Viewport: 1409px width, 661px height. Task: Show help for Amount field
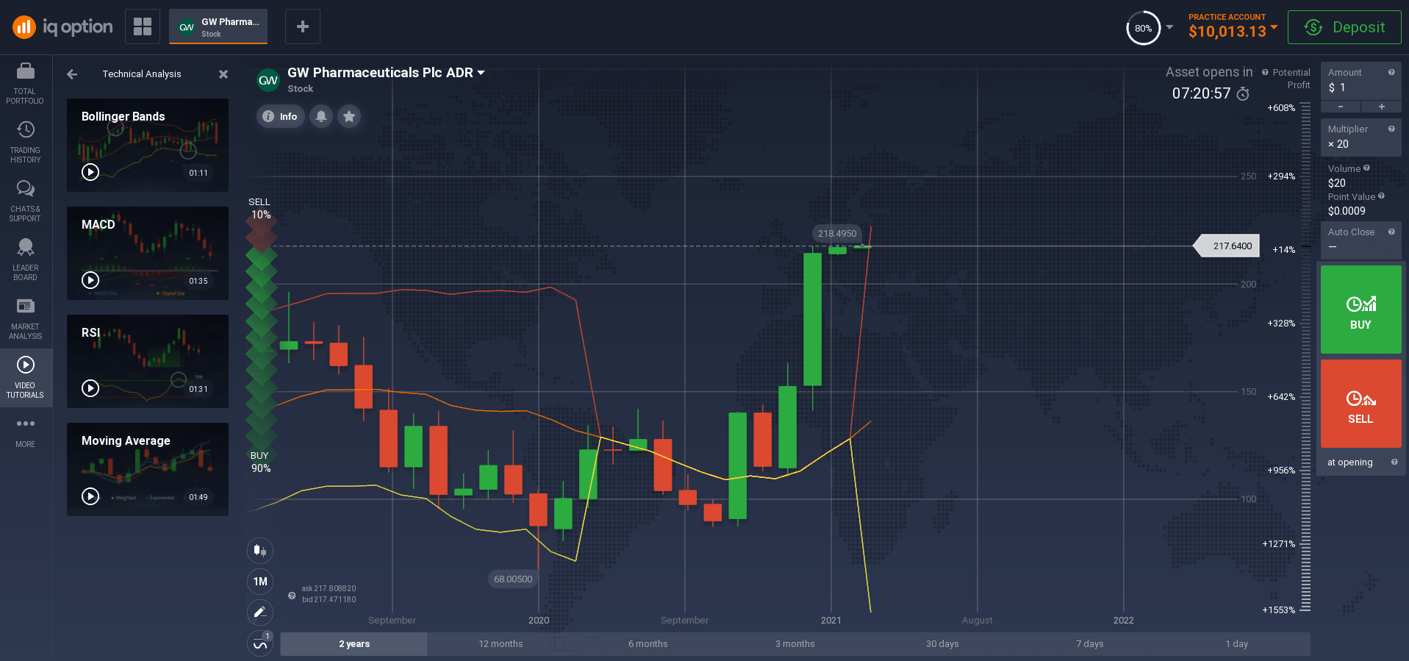click(1391, 72)
